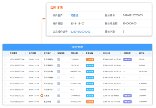Click modification time 2019-12-23 19:03:56

coord(112,59)
